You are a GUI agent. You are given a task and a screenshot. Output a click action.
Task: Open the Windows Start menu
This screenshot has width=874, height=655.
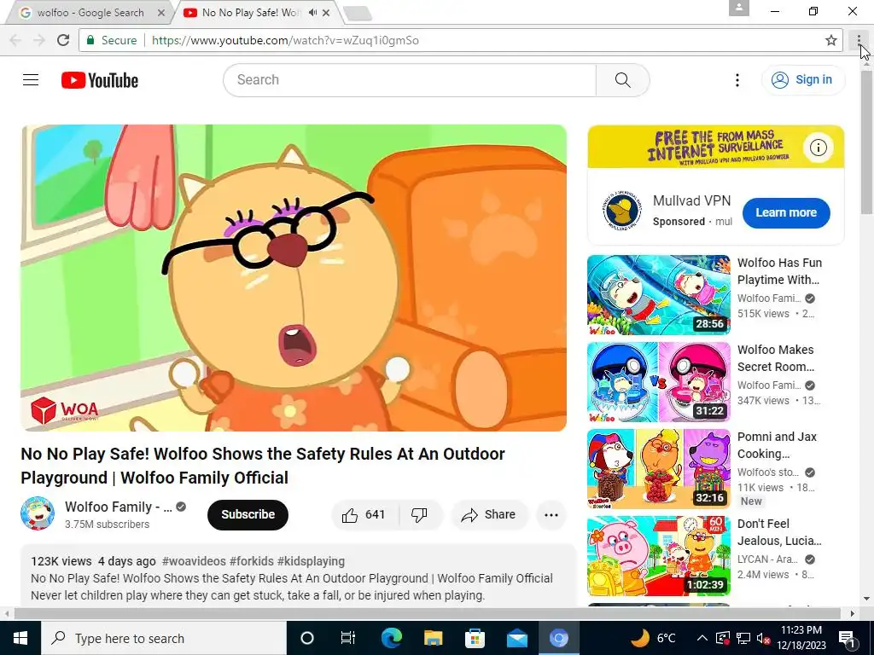pyautogui.click(x=20, y=638)
